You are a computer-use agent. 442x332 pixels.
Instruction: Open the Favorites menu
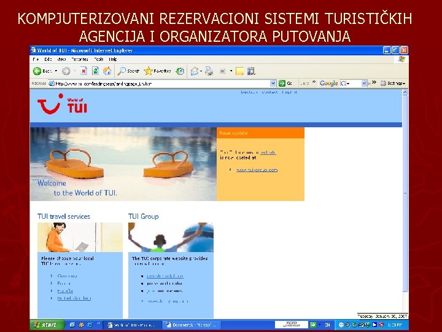pyautogui.click(x=80, y=59)
